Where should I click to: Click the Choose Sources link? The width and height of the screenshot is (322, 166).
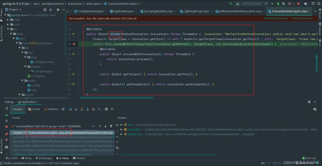(x=303, y=18)
